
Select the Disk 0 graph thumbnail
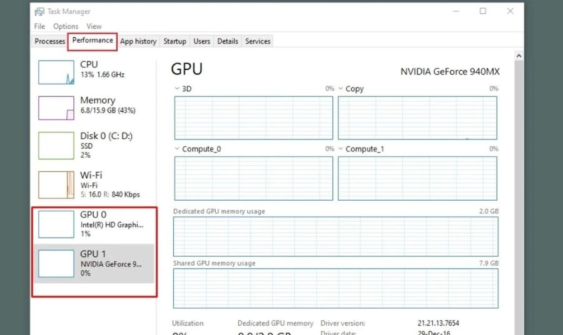56,146
